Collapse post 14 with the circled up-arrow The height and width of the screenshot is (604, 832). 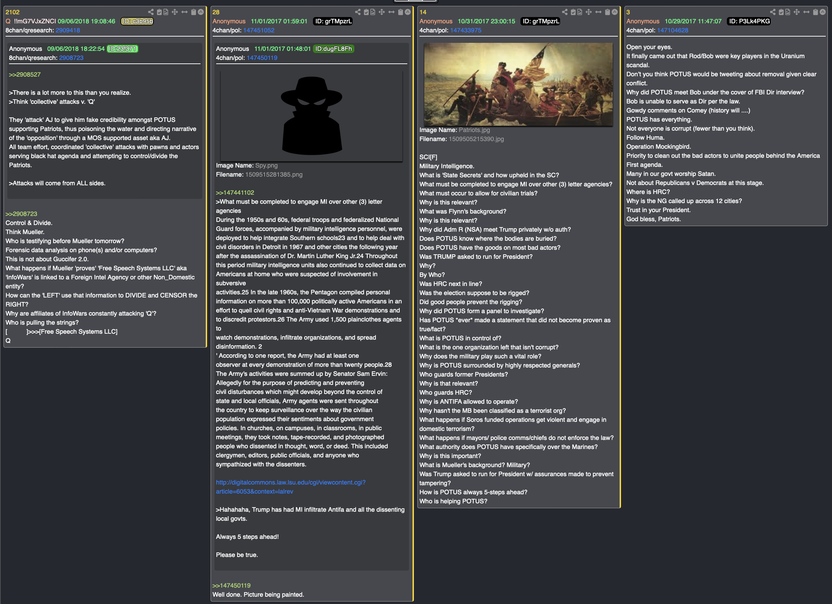coord(614,12)
